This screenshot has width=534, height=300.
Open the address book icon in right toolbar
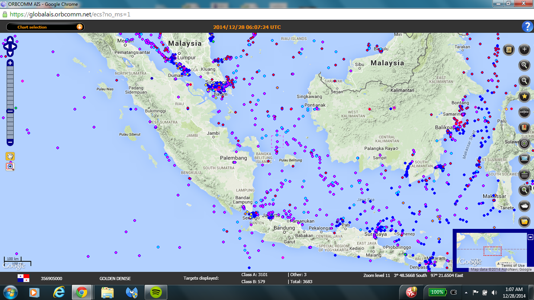point(510,50)
